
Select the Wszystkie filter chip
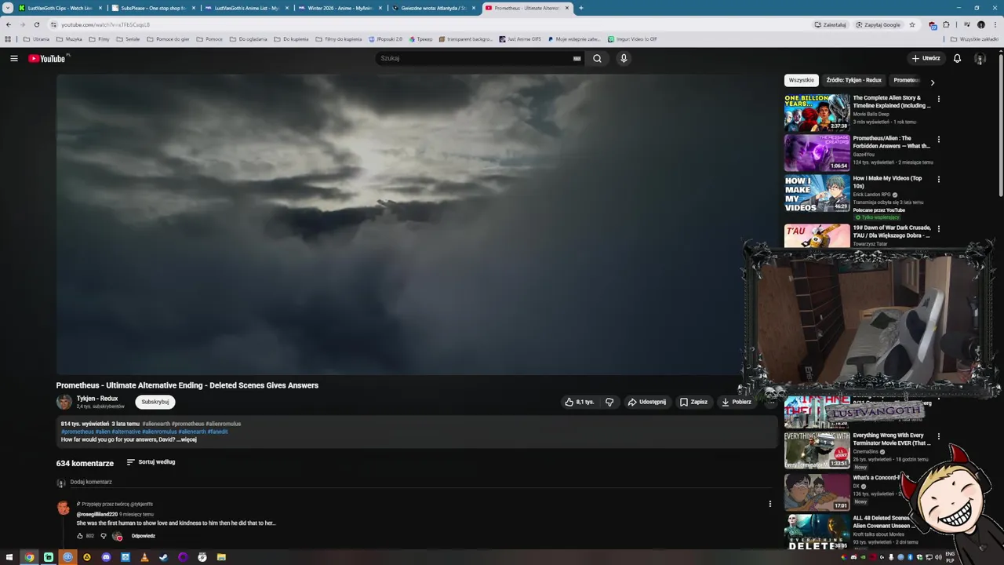tap(802, 80)
